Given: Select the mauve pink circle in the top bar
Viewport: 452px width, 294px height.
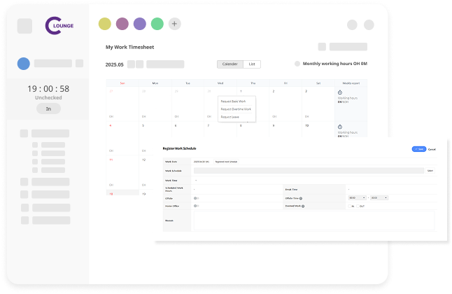Looking at the screenshot, I should 122,24.
